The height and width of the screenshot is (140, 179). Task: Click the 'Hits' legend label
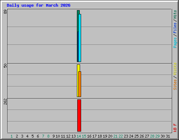[x=175, y=14]
